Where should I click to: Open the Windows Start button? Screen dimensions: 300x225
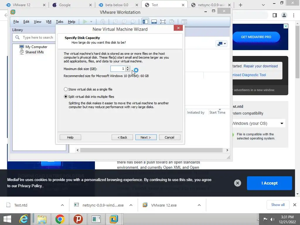(7, 219)
